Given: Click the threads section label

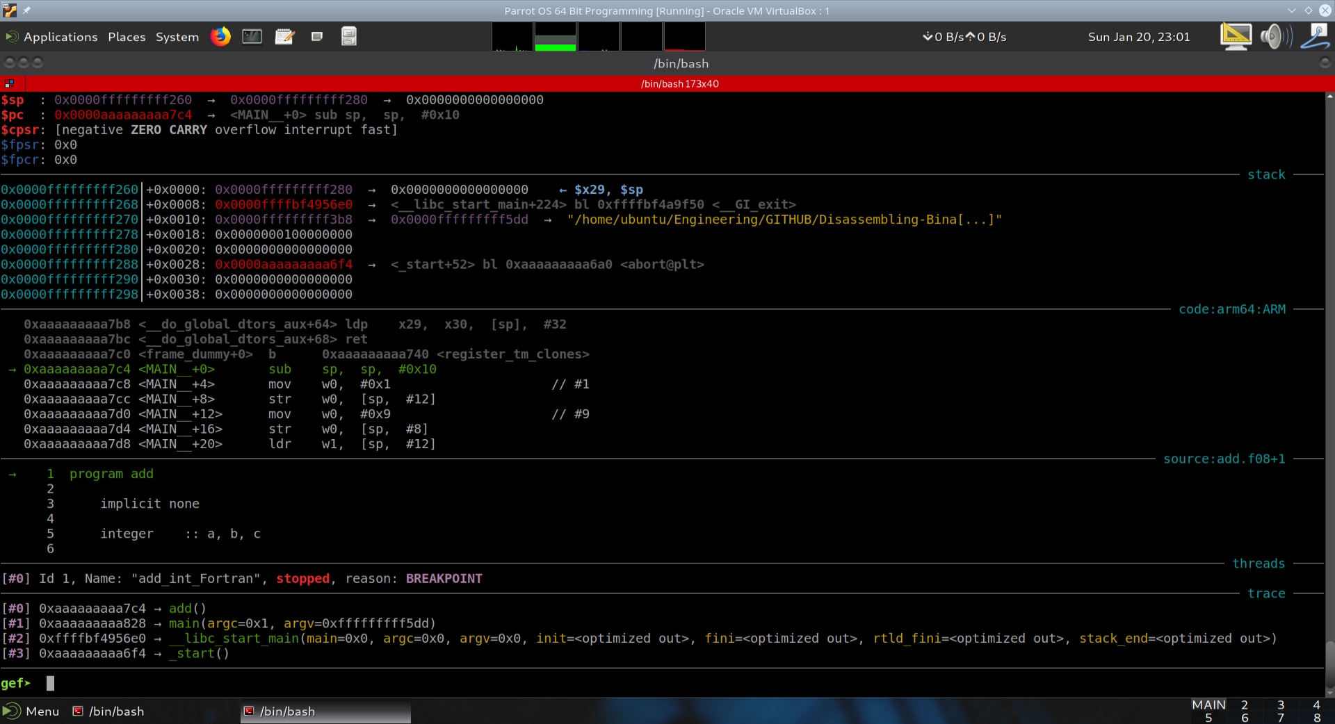Looking at the screenshot, I should pos(1259,563).
